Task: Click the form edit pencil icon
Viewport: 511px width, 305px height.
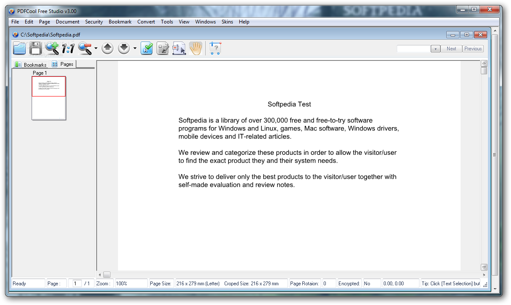Action: click(x=162, y=49)
